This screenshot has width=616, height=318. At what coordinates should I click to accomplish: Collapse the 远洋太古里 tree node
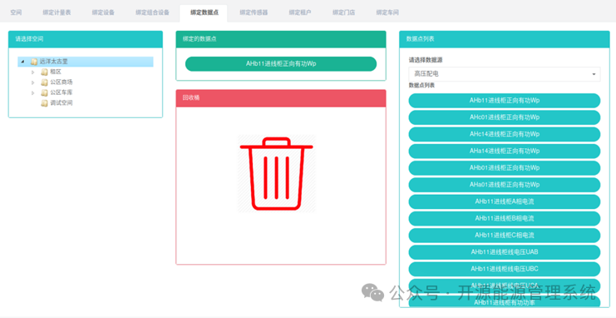point(22,62)
